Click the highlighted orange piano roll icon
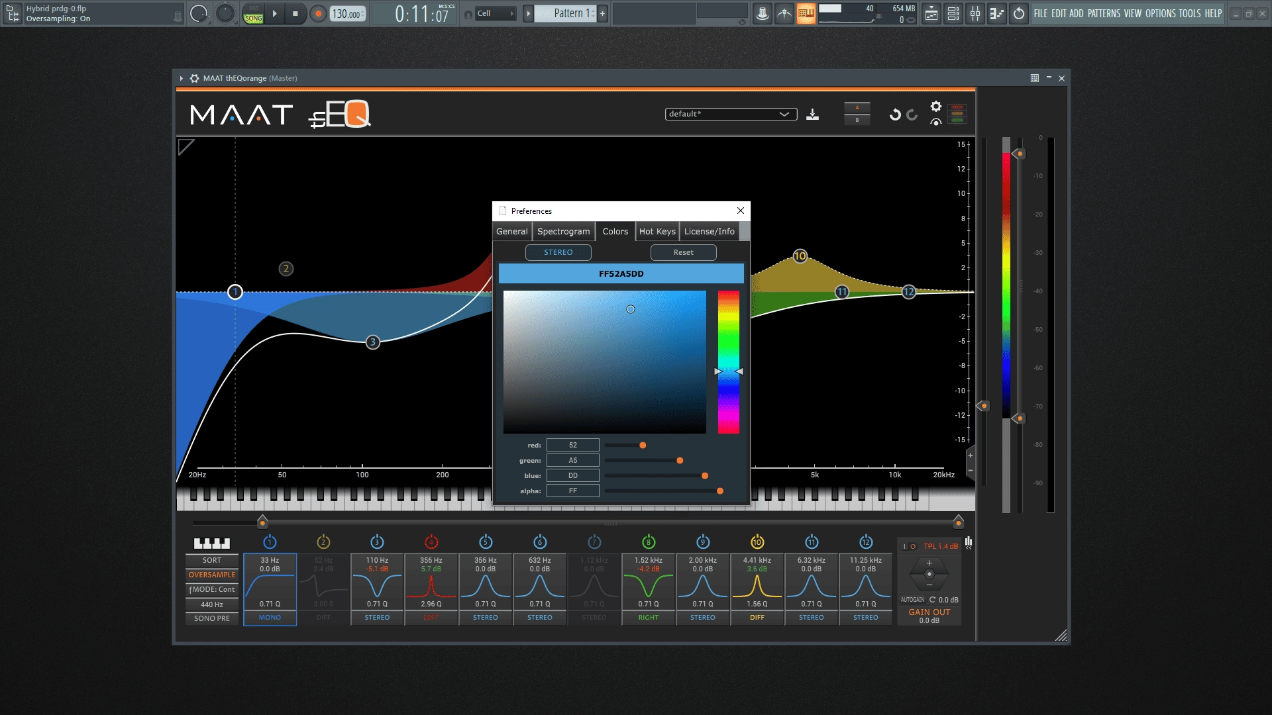The image size is (1272, 715). pyautogui.click(x=806, y=13)
